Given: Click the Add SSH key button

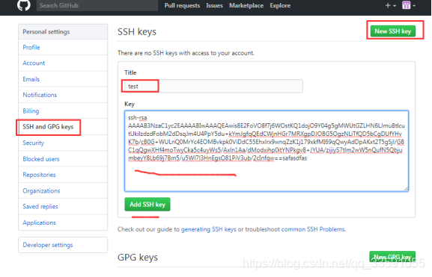Looking at the screenshot, I should pos(147,205).
